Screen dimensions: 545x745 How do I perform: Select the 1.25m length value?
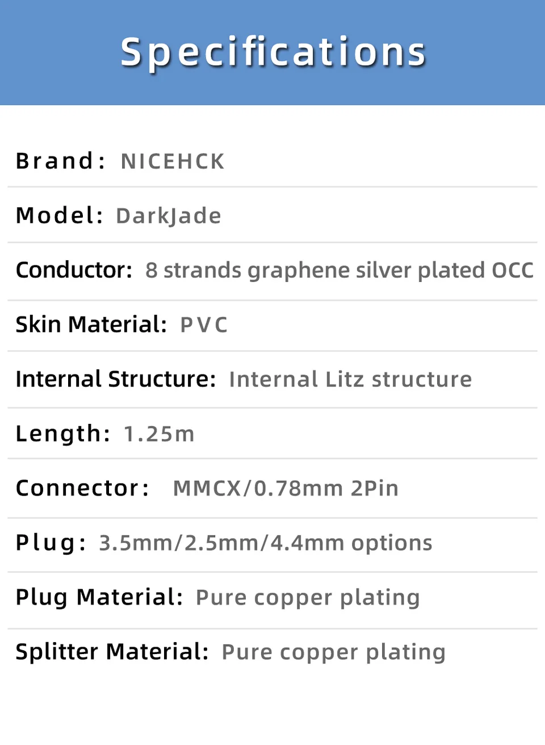click(159, 434)
